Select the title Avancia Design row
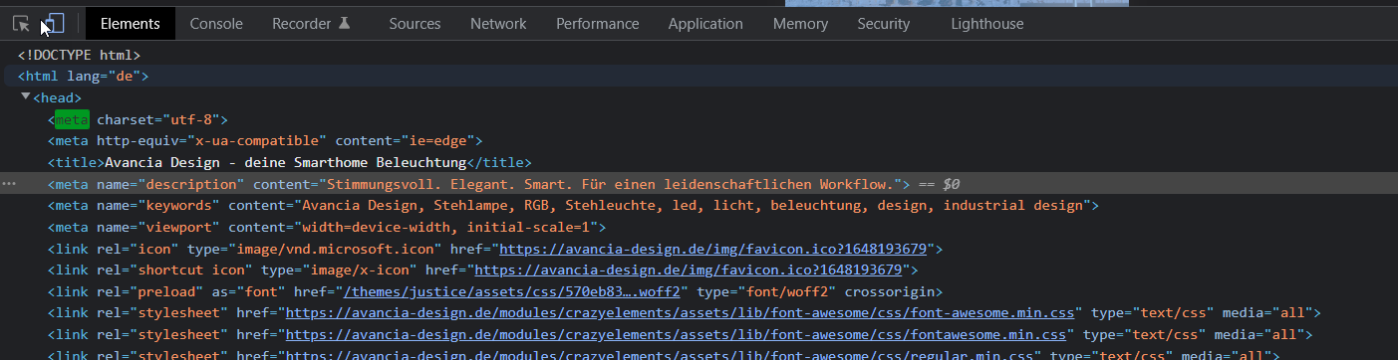Screen dimensions: 1398x360 [289, 162]
